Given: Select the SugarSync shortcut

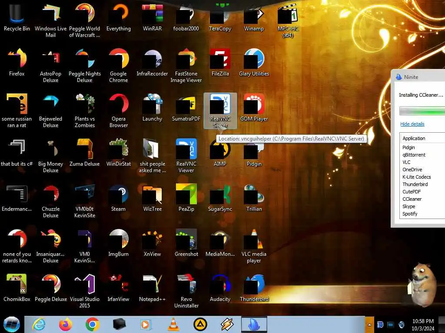Looking at the screenshot, I should tap(220, 198).
